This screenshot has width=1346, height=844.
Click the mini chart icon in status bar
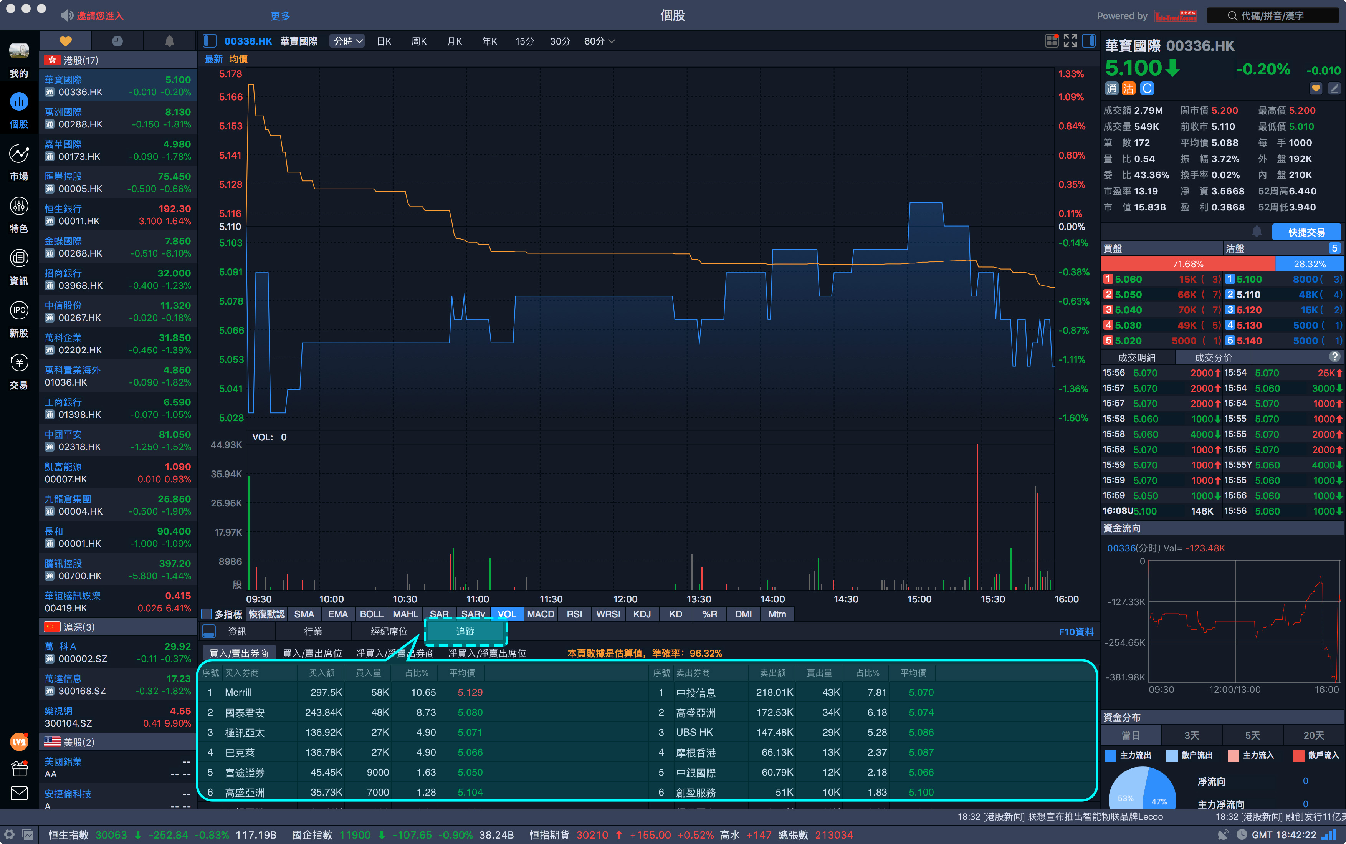pos(28,834)
